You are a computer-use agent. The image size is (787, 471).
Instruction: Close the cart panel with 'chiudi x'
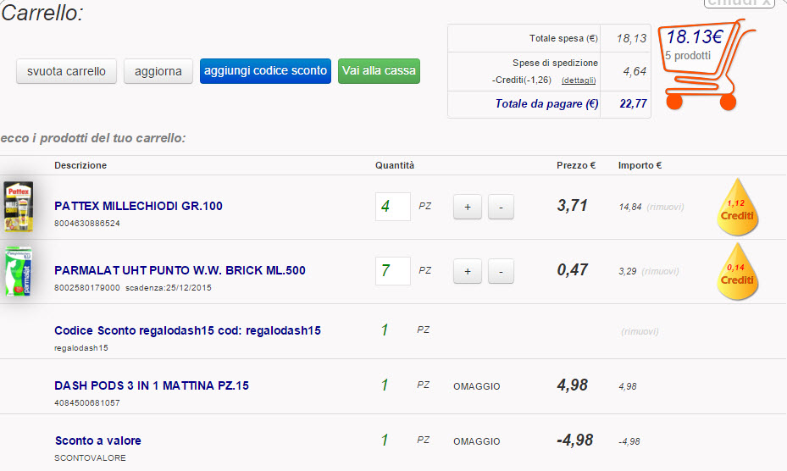point(740,3)
